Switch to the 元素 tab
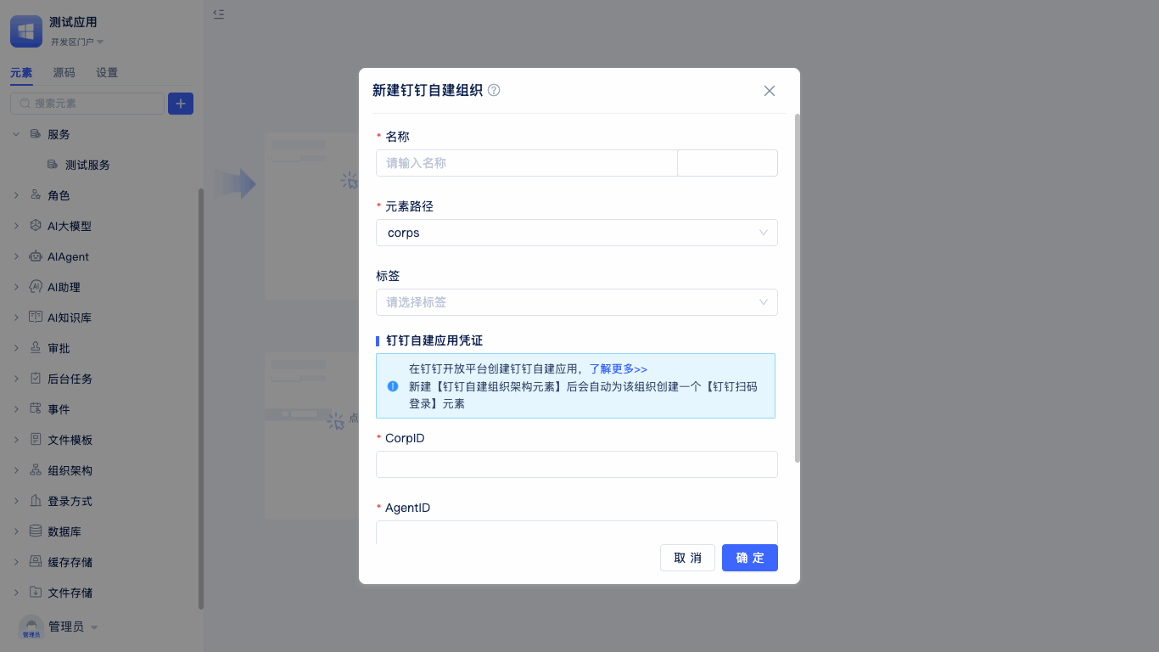 click(x=21, y=73)
